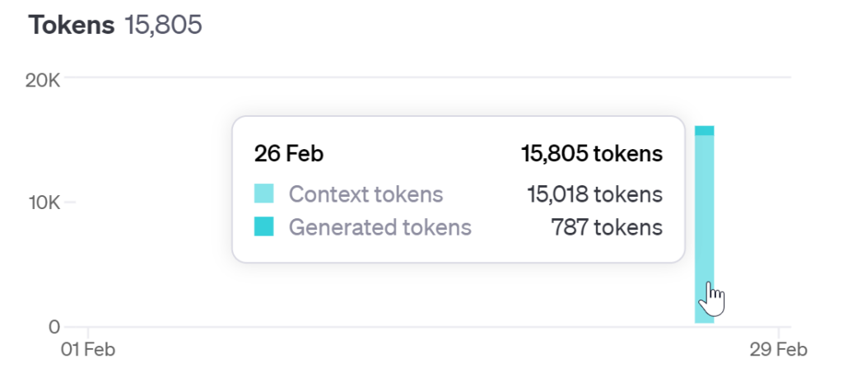
Task: Click the 26 Feb tooltip date
Action: 289,155
